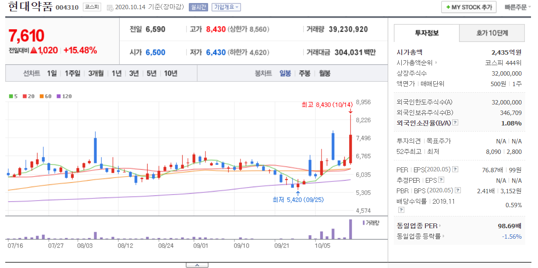Image resolution: width=538 pixels, height=268 pixels.
Task: Open help icon next to PBR BPS(2020.05)
Action: click(x=458, y=190)
